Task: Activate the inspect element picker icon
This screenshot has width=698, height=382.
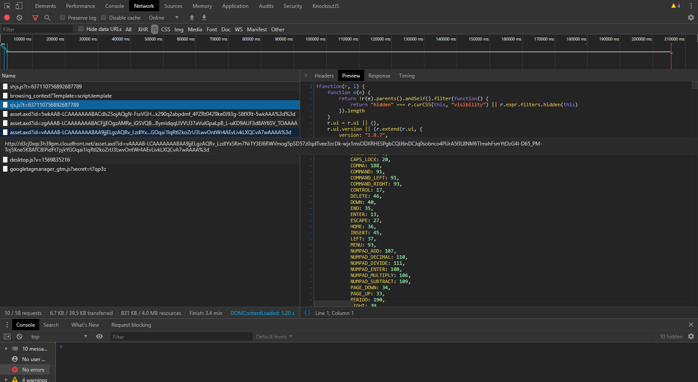Action: 7,6
